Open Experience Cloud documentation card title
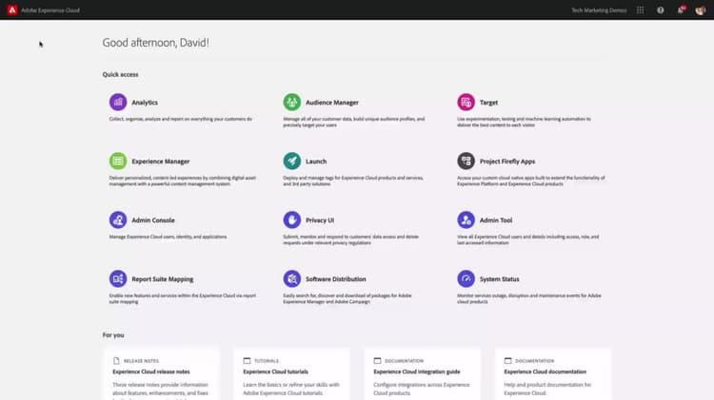 coord(545,371)
